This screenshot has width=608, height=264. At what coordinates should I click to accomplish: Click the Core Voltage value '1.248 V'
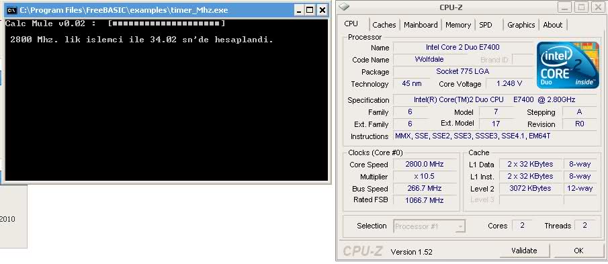509,84
